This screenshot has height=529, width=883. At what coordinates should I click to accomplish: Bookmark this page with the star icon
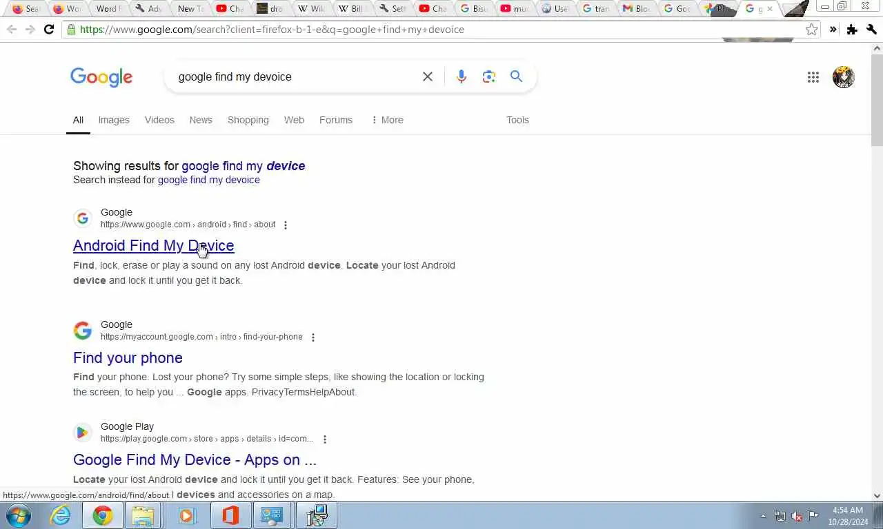[812, 30]
